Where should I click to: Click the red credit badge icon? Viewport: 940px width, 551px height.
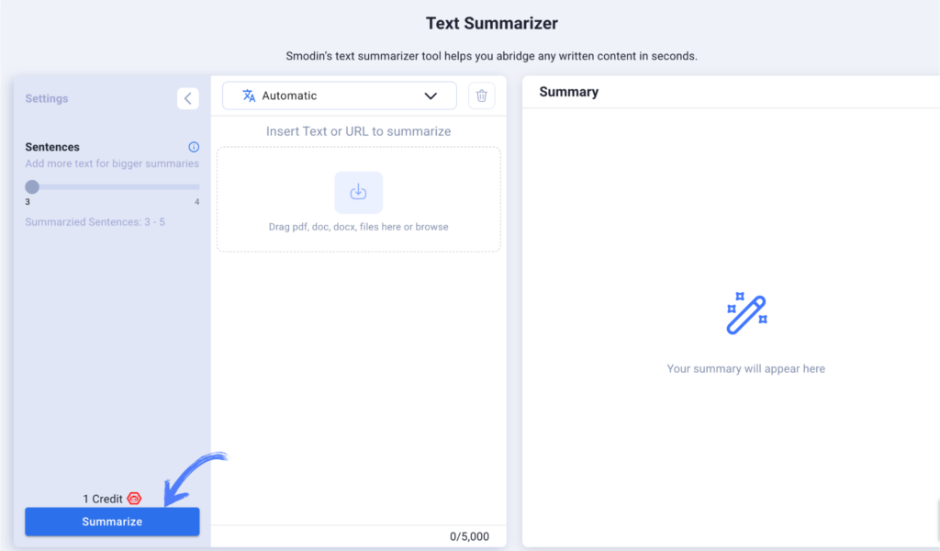click(x=134, y=499)
